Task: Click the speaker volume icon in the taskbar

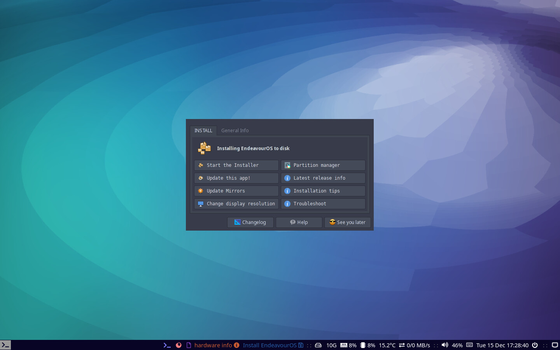Action: coord(444,345)
